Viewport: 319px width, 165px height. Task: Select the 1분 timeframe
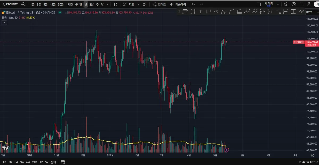pos(32,5)
